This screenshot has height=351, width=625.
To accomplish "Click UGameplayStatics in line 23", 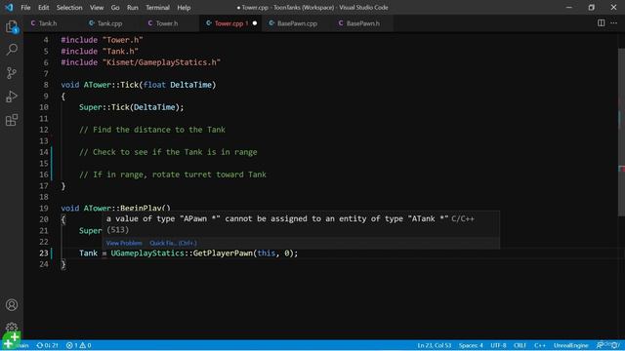I will (147, 253).
